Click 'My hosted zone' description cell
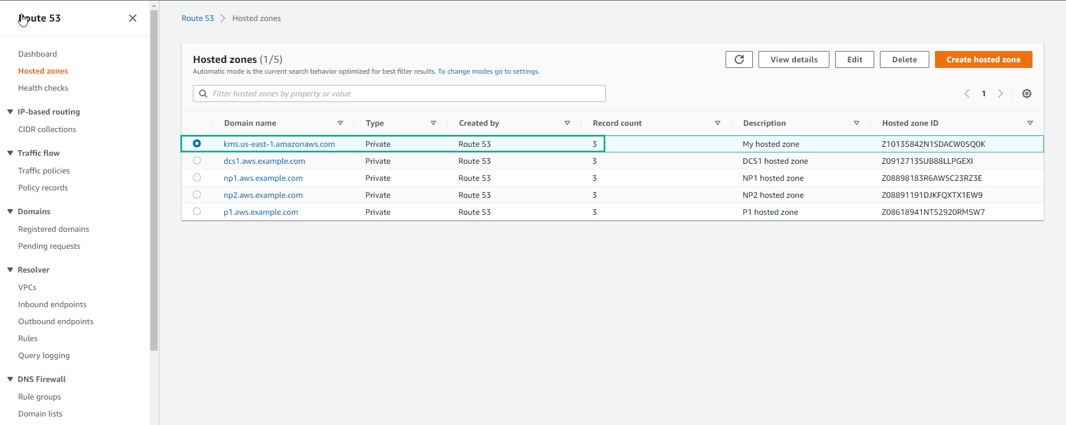 [771, 144]
